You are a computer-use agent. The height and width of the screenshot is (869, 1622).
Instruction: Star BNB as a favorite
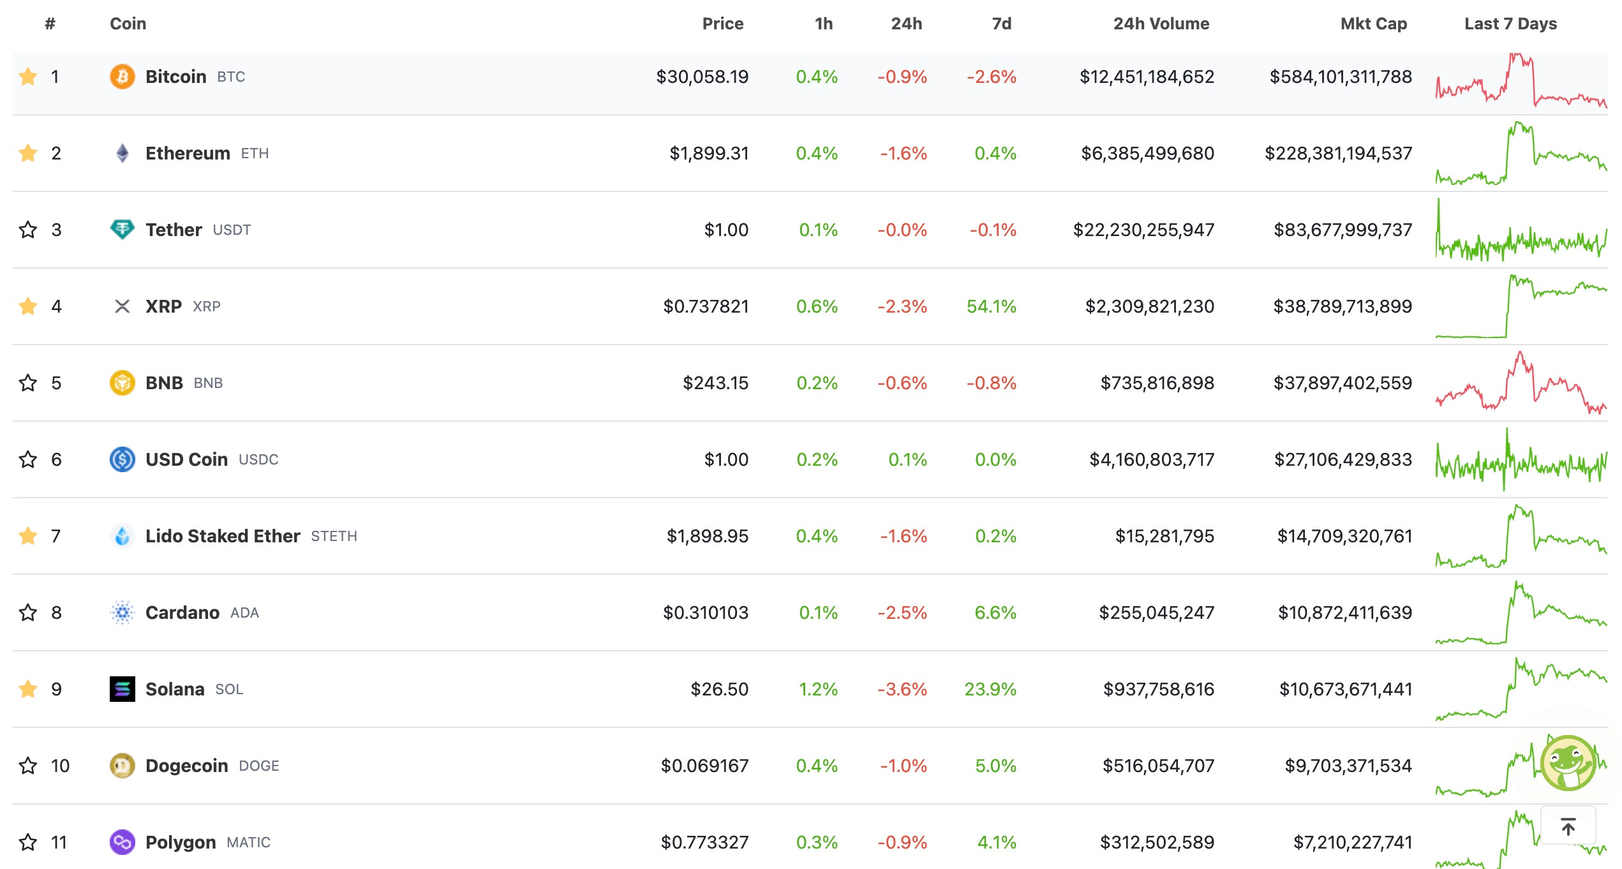(28, 383)
